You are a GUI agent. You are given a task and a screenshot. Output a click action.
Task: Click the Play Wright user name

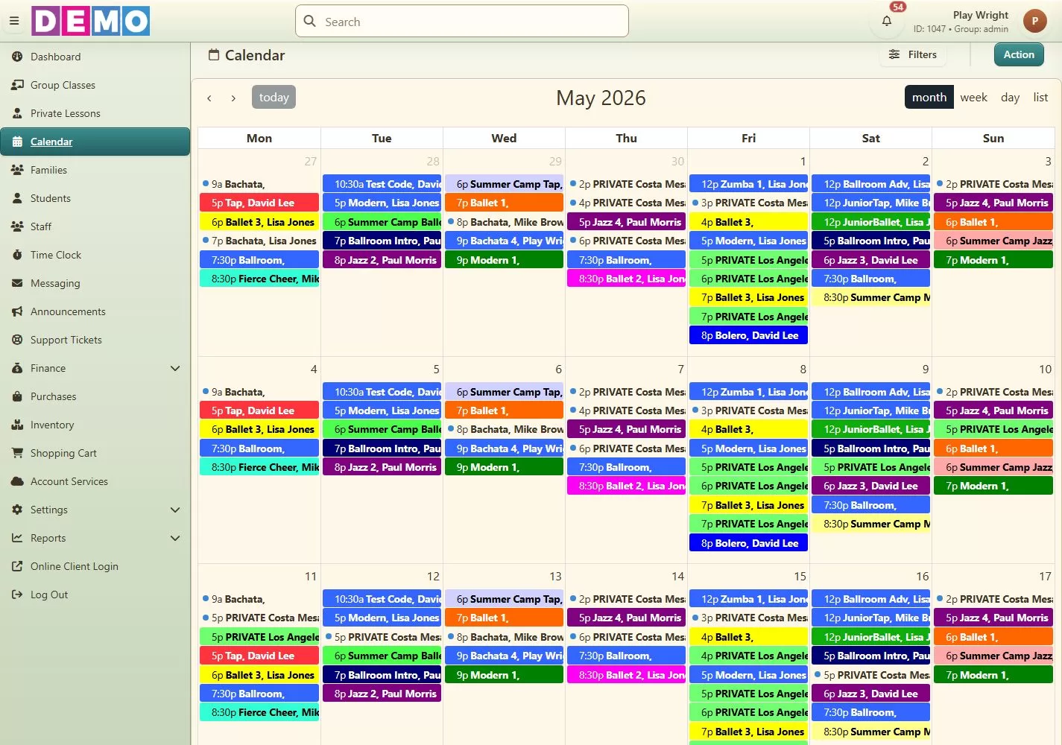click(980, 15)
